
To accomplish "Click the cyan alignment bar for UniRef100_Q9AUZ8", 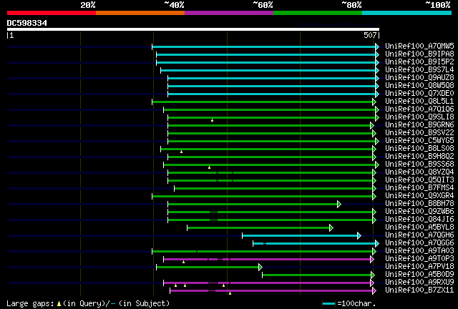I will (272, 78).
